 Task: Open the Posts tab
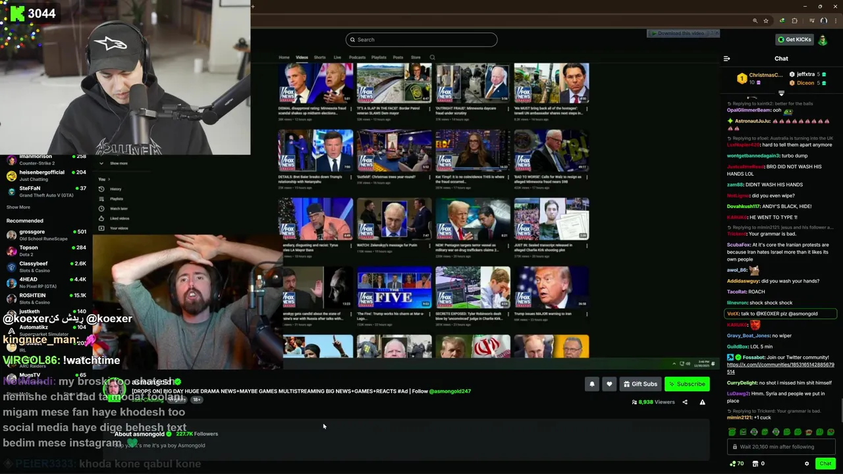(x=398, y=57)
